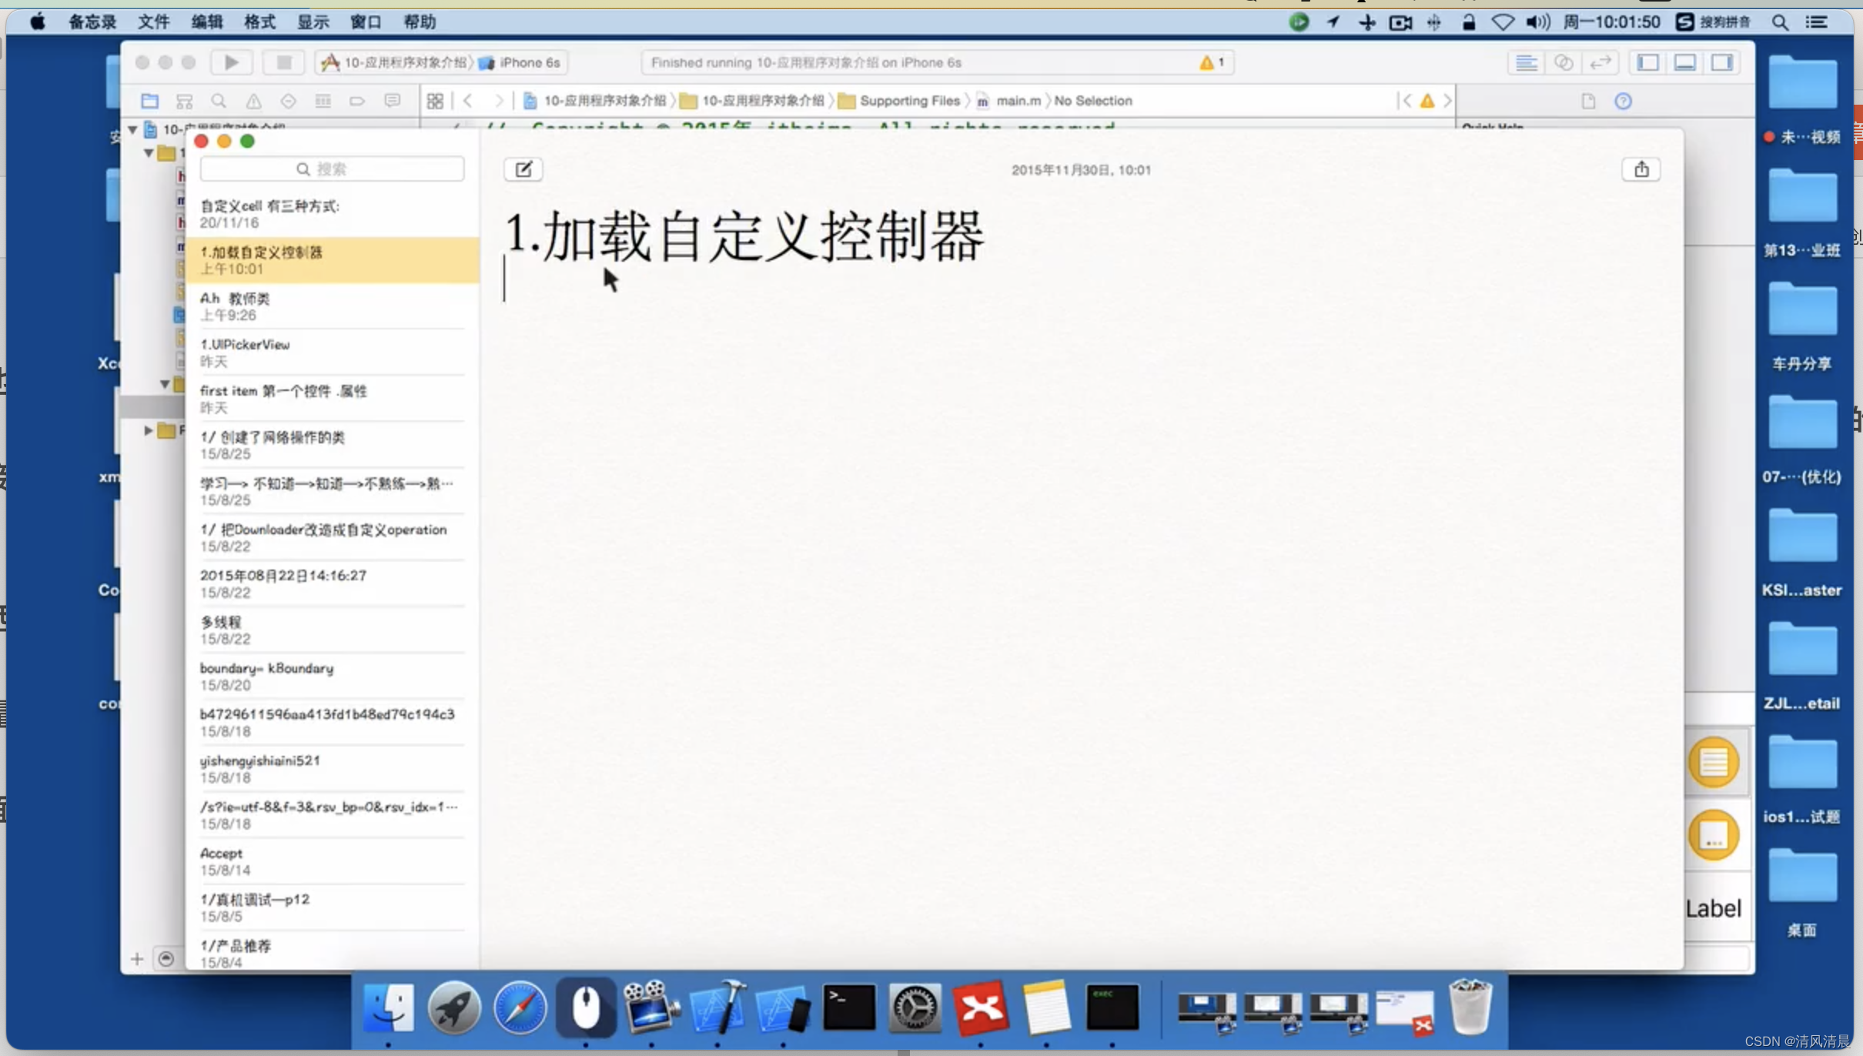Toggle Xcode navigator panel visibility
Viewport: 1863px width, 1056px height.
coord(1647,62)
